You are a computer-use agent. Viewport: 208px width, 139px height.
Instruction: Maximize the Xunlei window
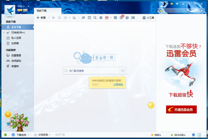coord(196,4)
